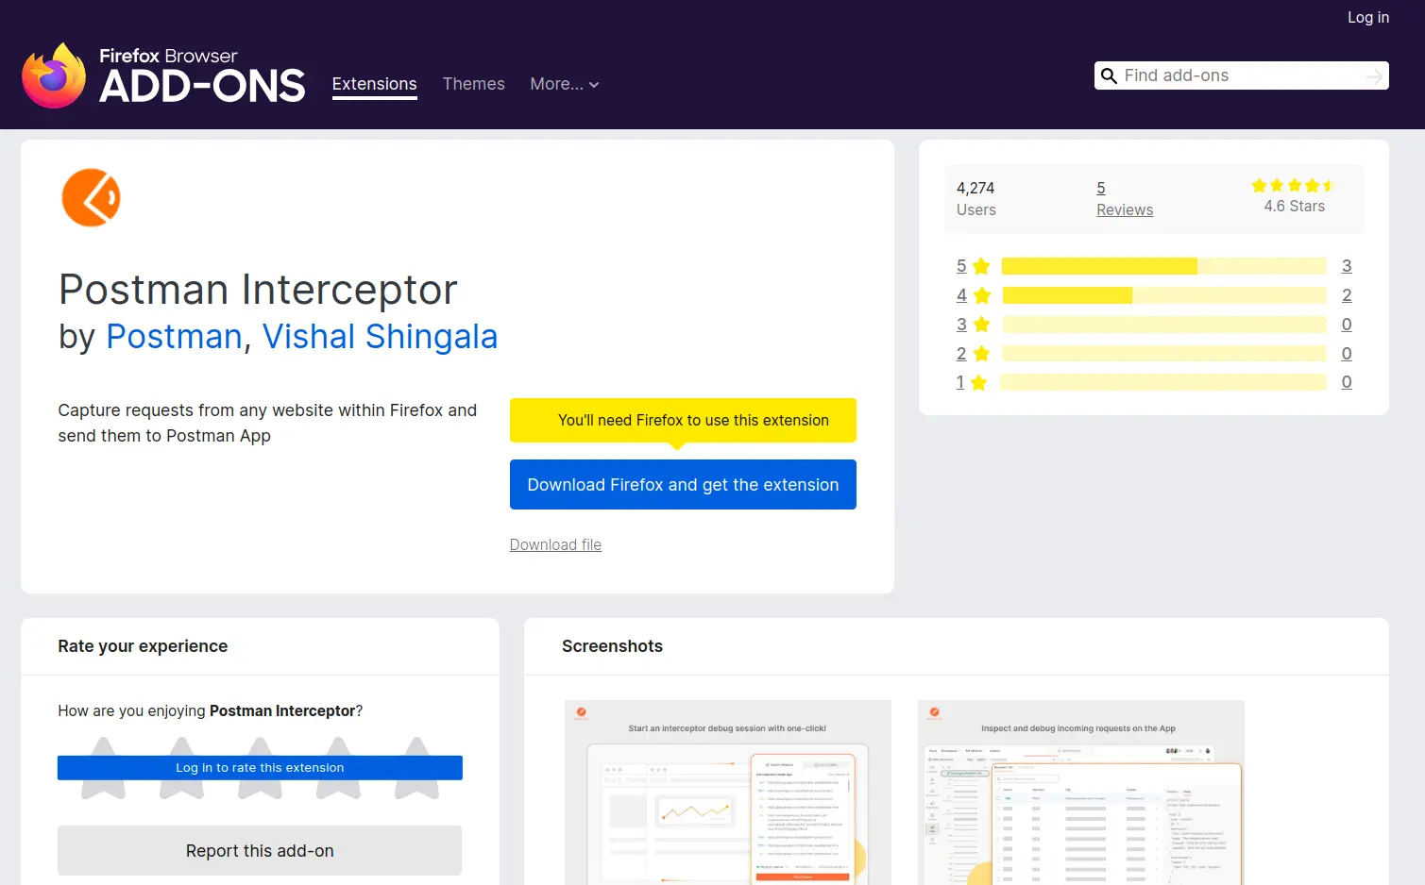Click the ADD-ONS site title
1425x885 pixels.
202,87
